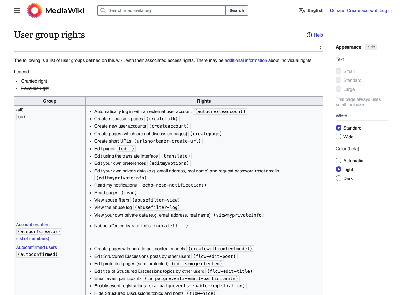
Task: Open Account creators list of members
Action: point(33,238)
